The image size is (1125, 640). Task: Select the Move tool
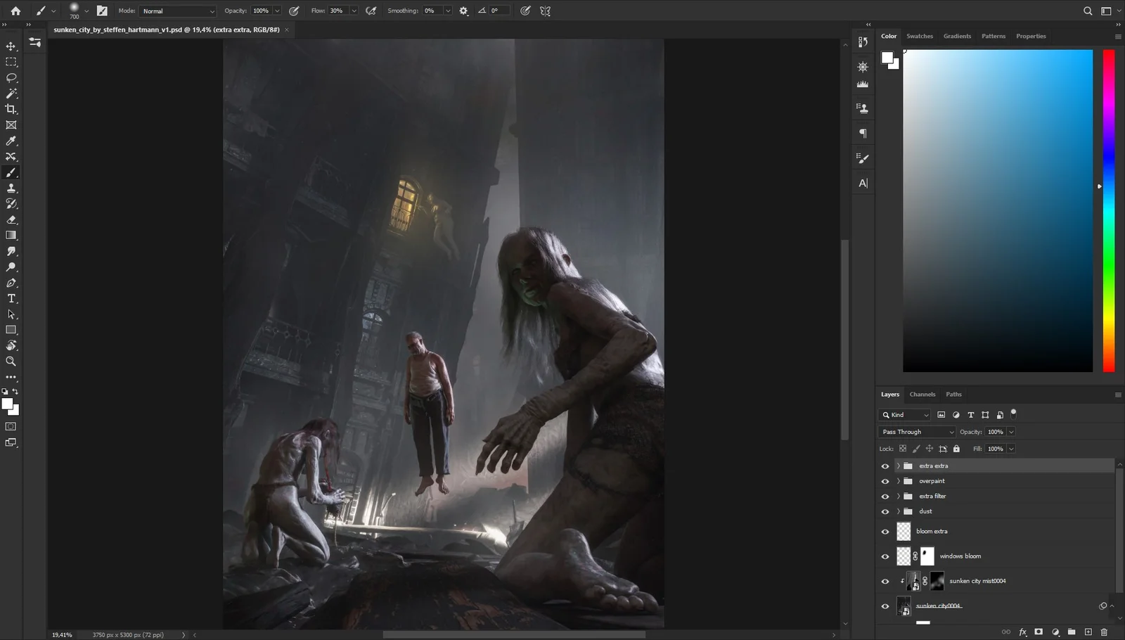pyautogui.click(x=11, y=46)
